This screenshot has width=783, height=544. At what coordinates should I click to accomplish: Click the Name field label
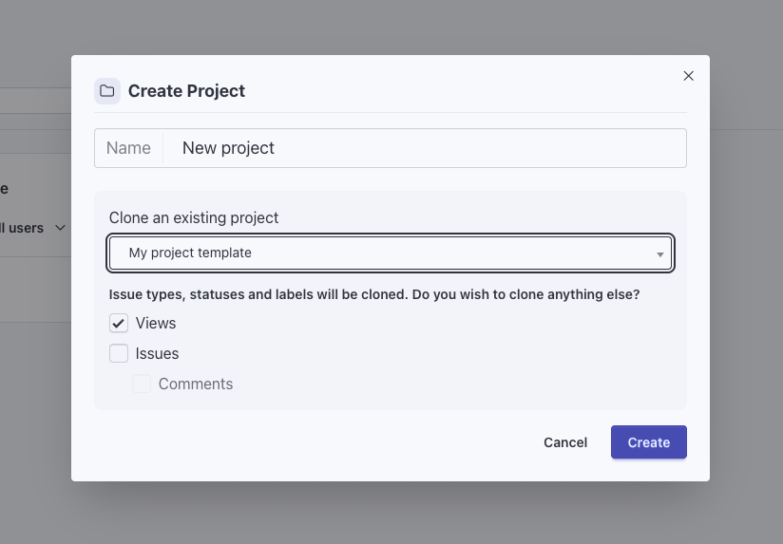[128, 148]
